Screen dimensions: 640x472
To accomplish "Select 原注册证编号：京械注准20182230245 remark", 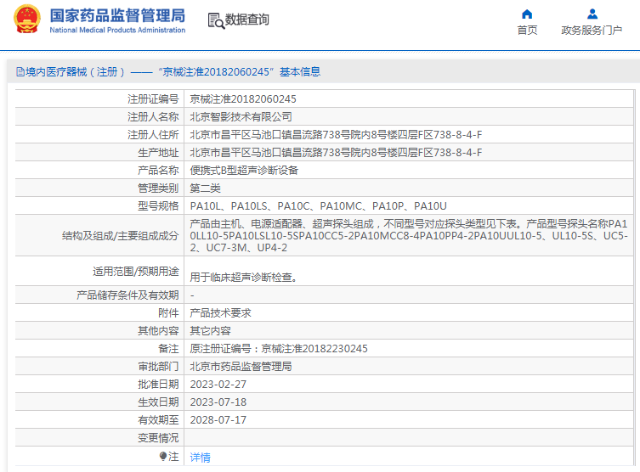I will (279, 349).
